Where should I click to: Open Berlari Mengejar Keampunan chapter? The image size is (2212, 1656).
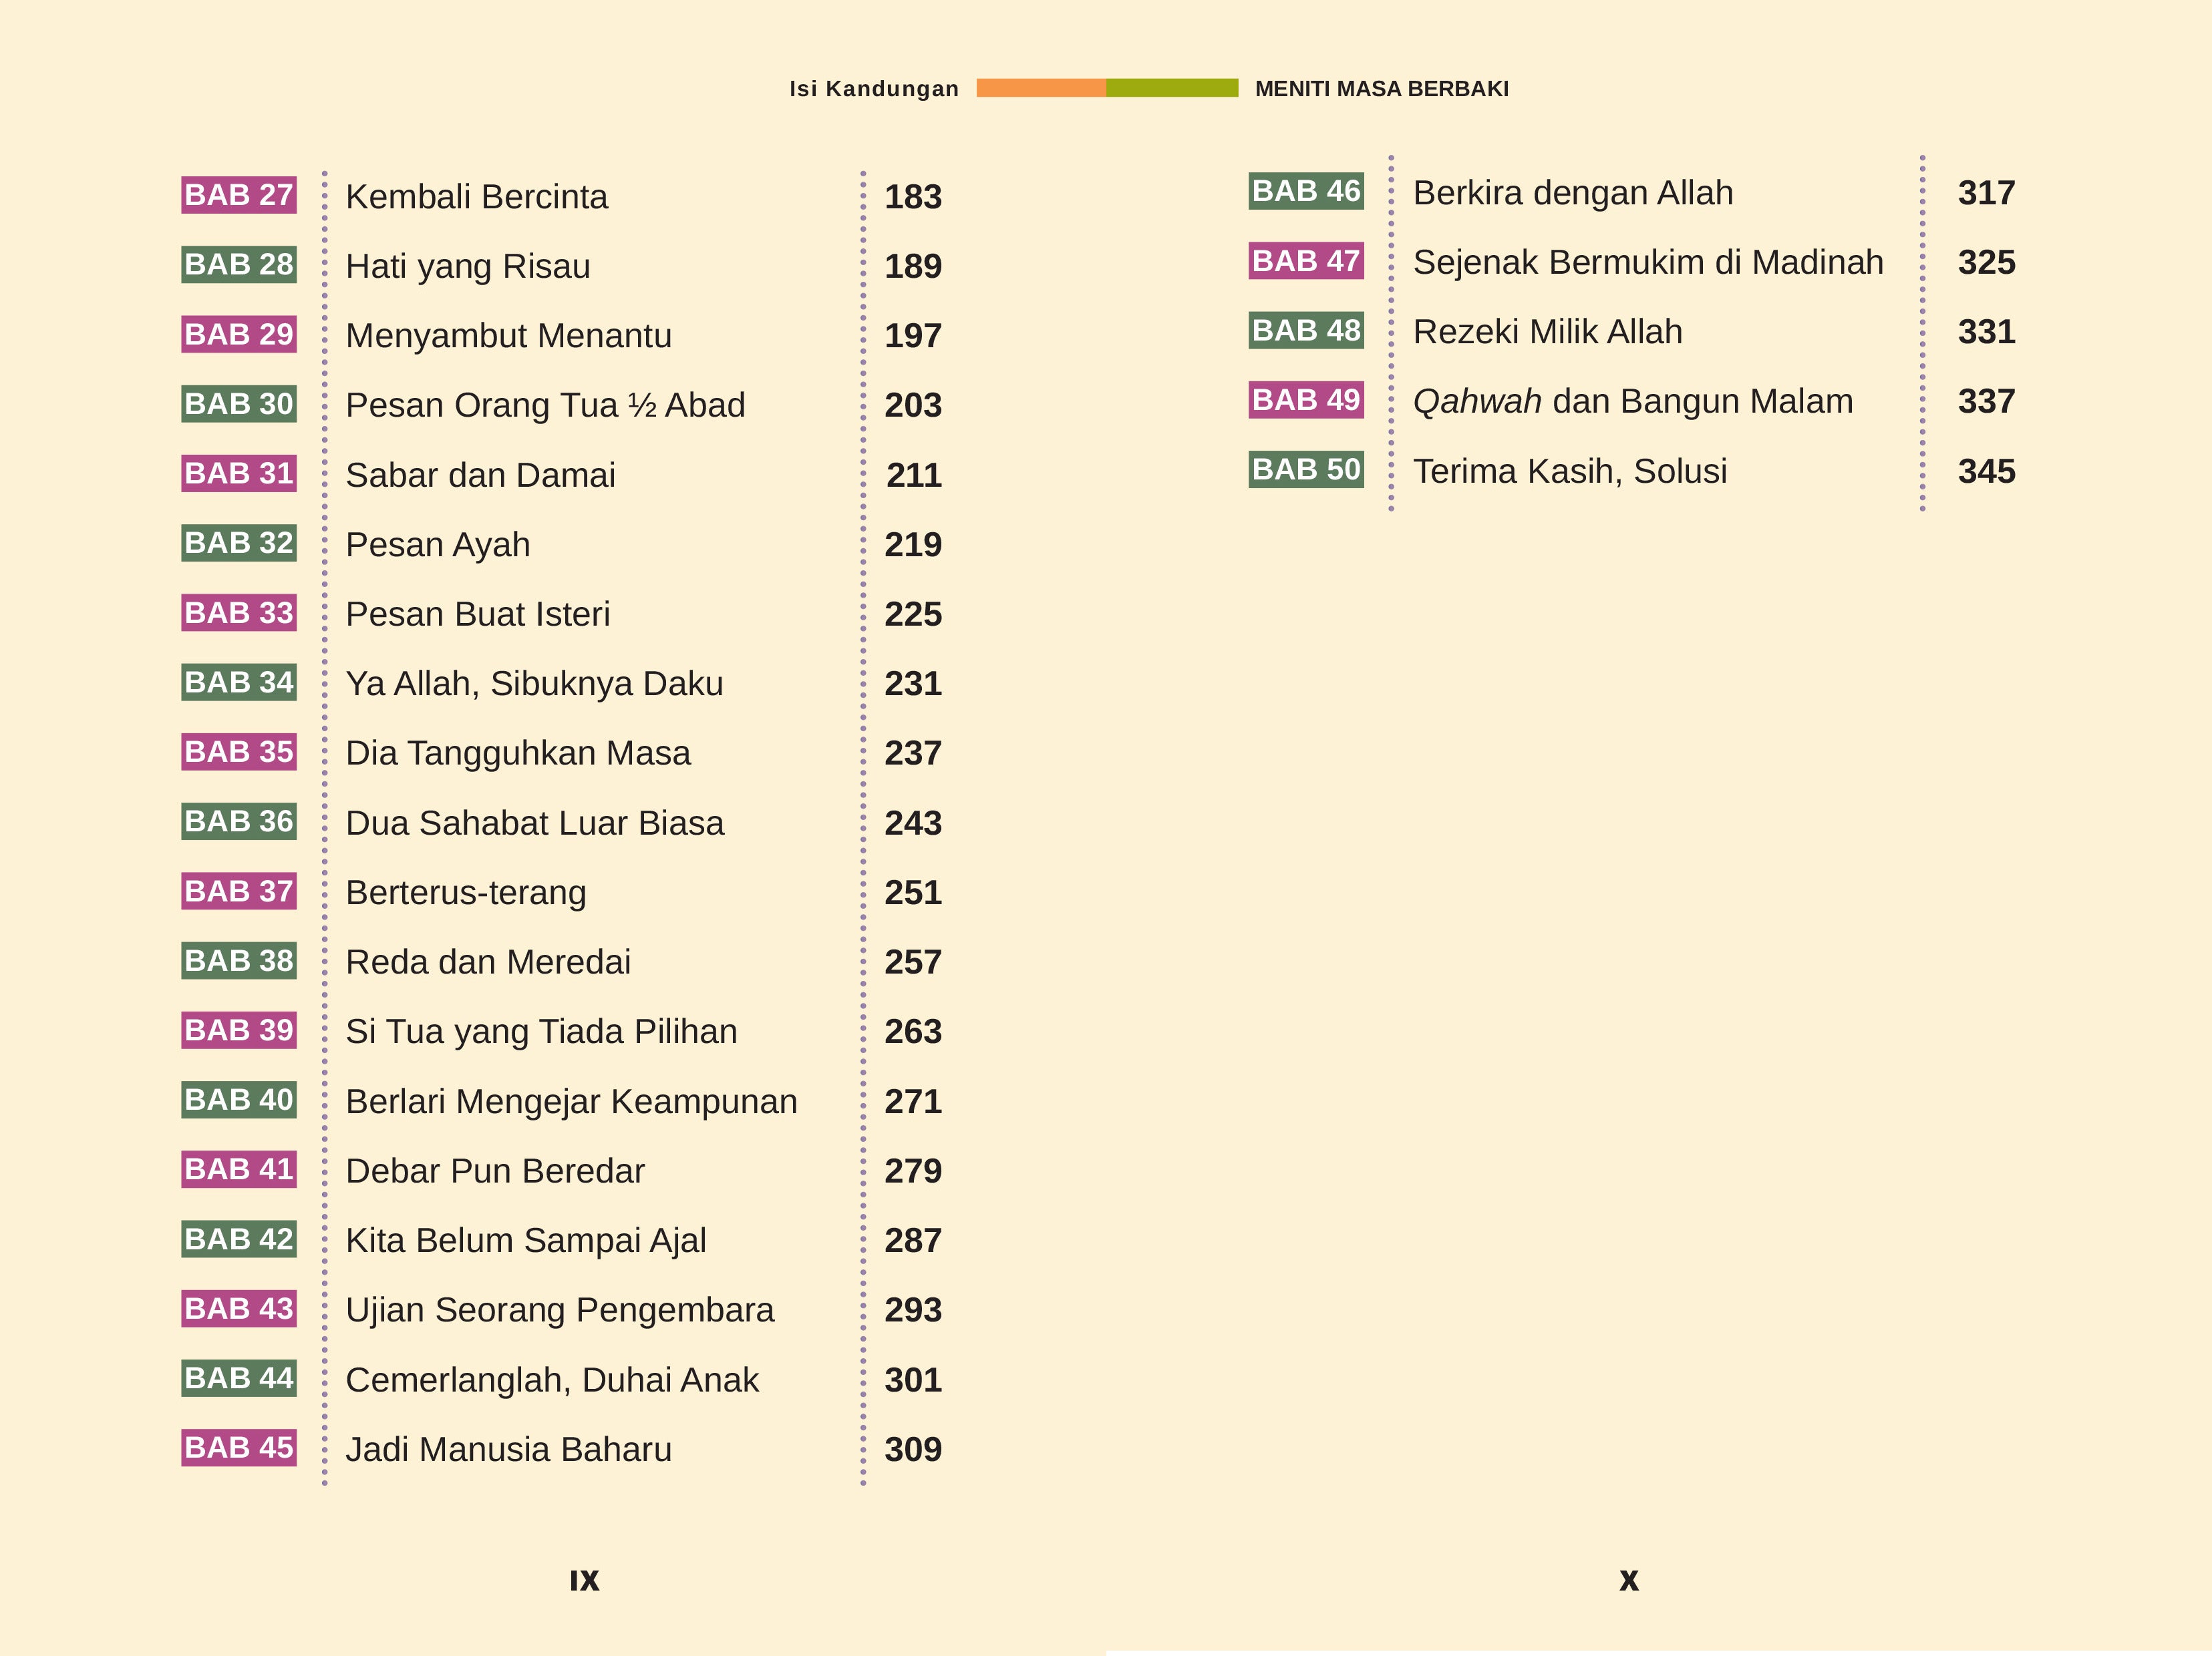click(571, 1101)
